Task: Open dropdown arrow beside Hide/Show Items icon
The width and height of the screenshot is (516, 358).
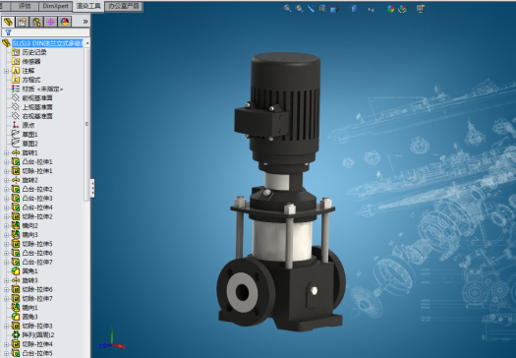Action: point(380,9)
